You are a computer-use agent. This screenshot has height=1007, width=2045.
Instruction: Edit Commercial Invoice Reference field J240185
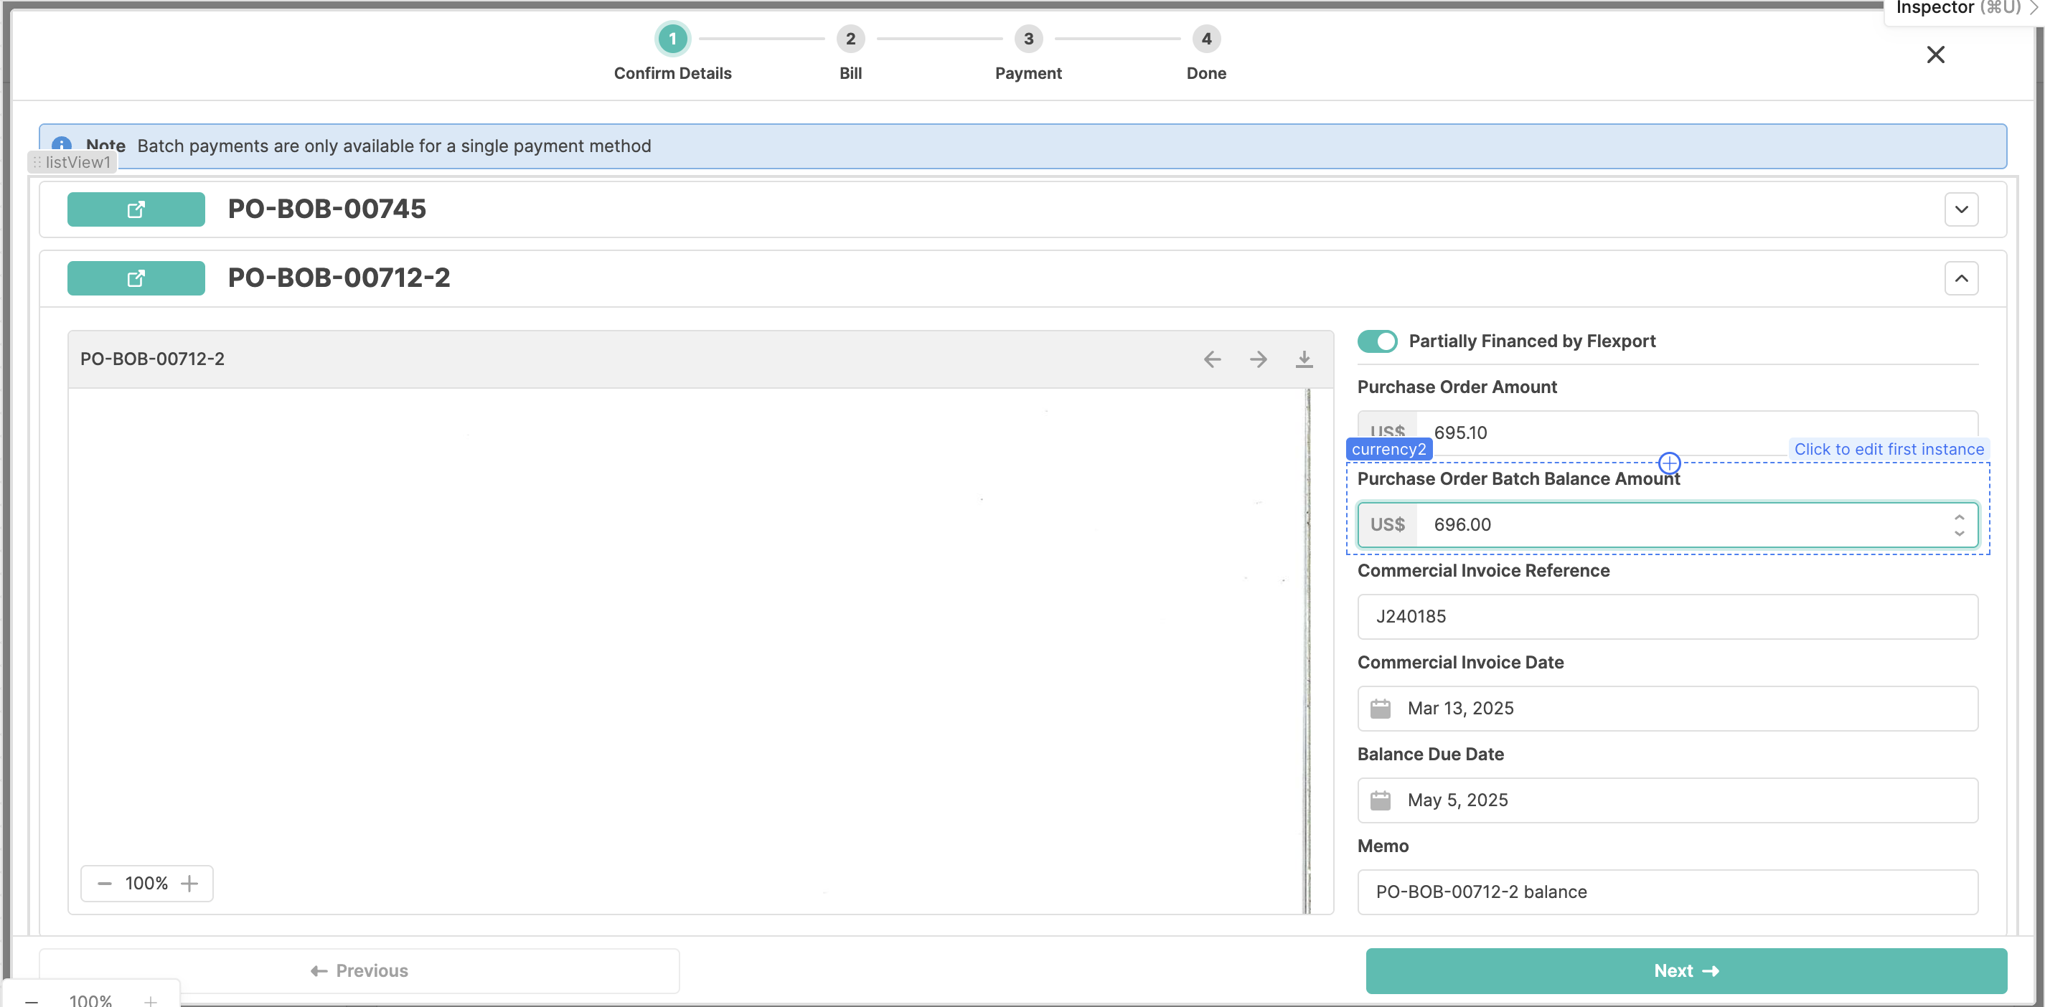point(1667,617)
